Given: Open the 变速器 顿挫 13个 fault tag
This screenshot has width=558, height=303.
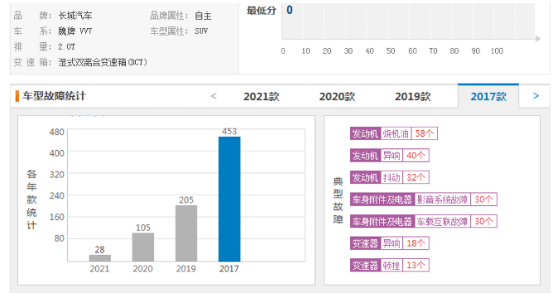Looking at the screenshot, I should tap(389, 265).
